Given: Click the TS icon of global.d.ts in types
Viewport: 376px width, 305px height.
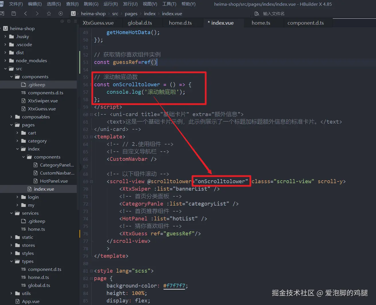Looking at the screenshot, I should coord(23,285).
